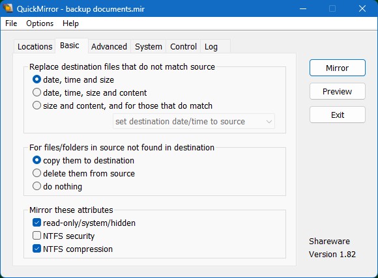Switch to the Locations tab

coord(35,46)
